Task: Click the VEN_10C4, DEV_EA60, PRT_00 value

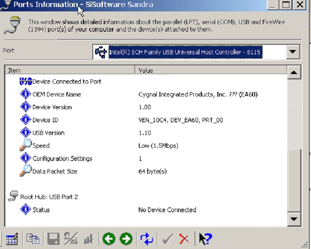Action: click(x=181, y=120)
